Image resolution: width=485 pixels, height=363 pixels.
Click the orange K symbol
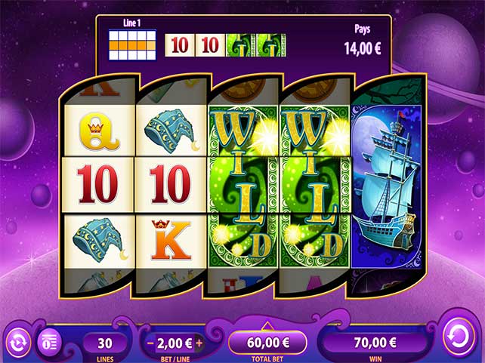point(171,240)
